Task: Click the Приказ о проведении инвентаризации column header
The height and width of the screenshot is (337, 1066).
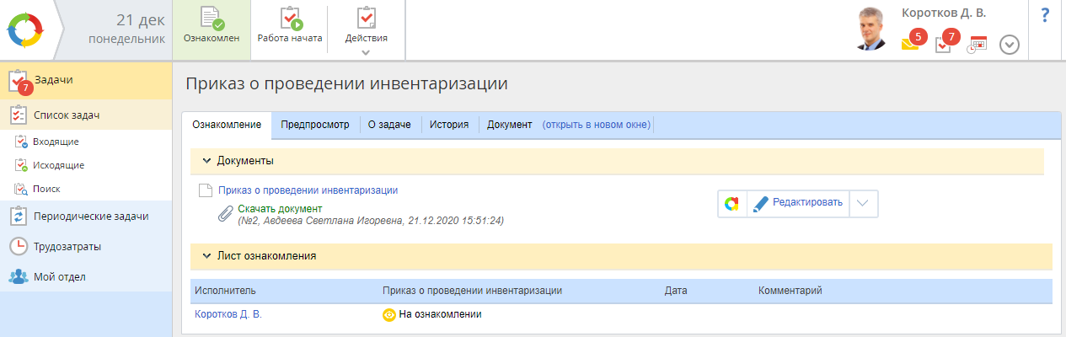Action: point(472,291)
